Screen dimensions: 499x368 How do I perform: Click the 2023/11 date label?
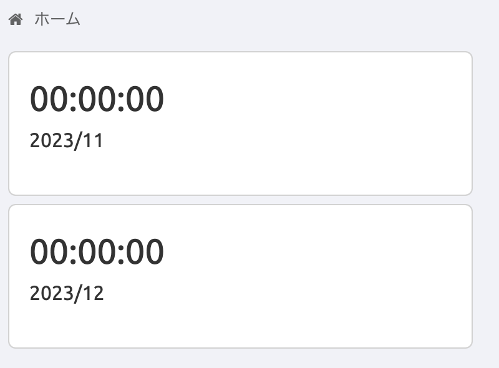tap(65, 140)
